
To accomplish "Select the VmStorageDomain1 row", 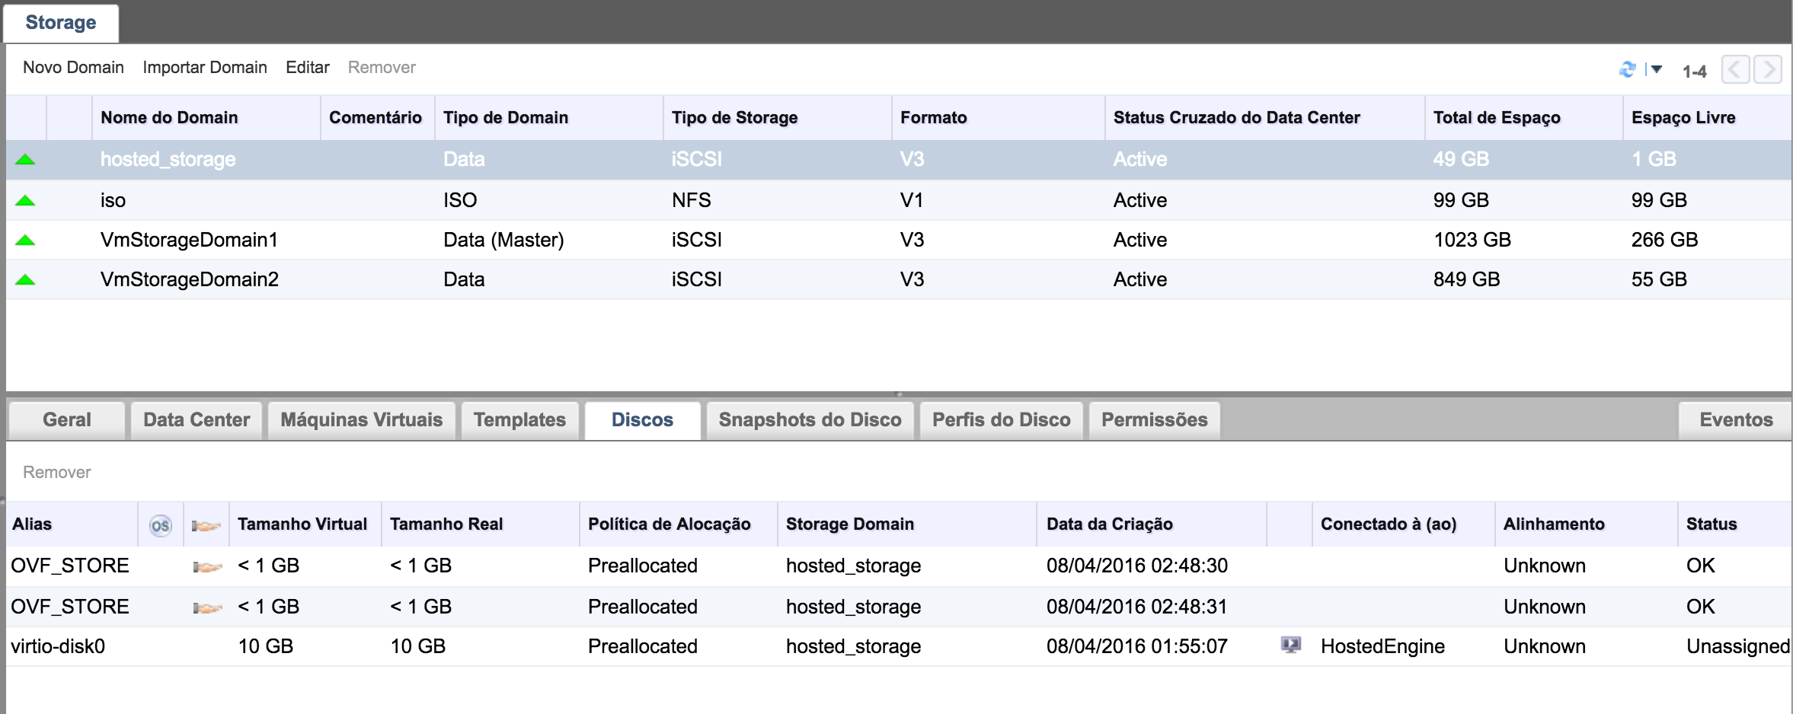I will [189, 240].
